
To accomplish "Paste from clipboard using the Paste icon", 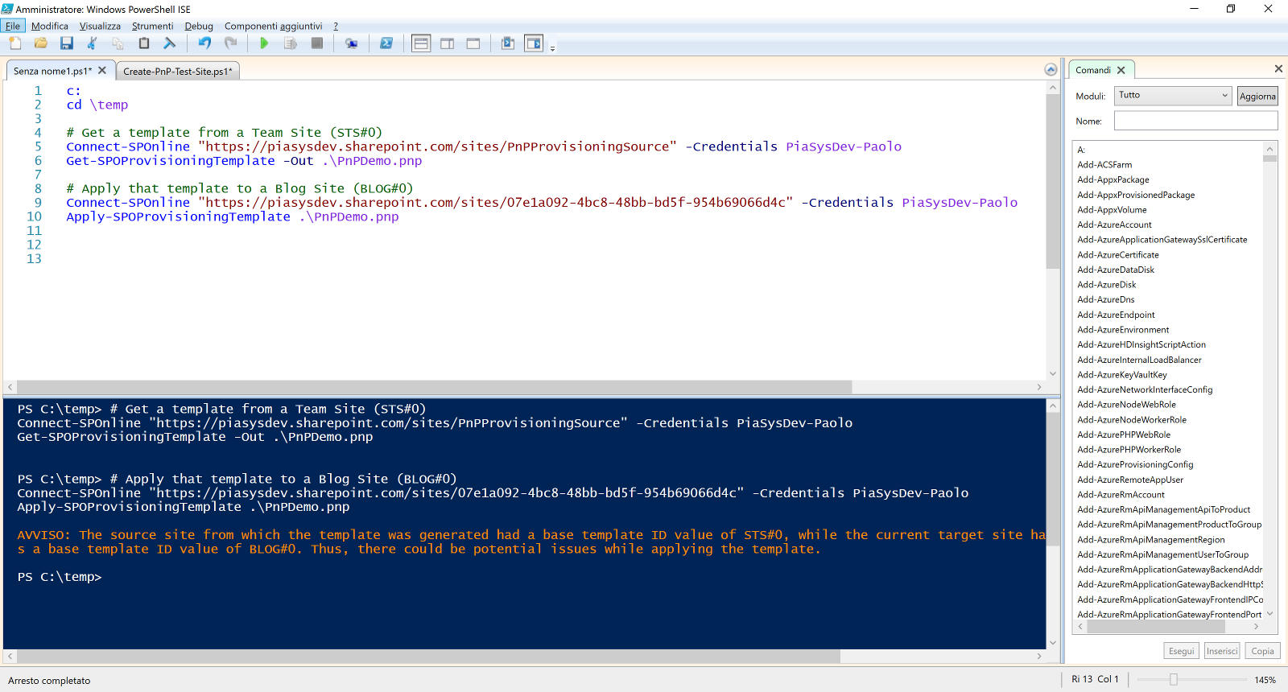I will (144, 43).
